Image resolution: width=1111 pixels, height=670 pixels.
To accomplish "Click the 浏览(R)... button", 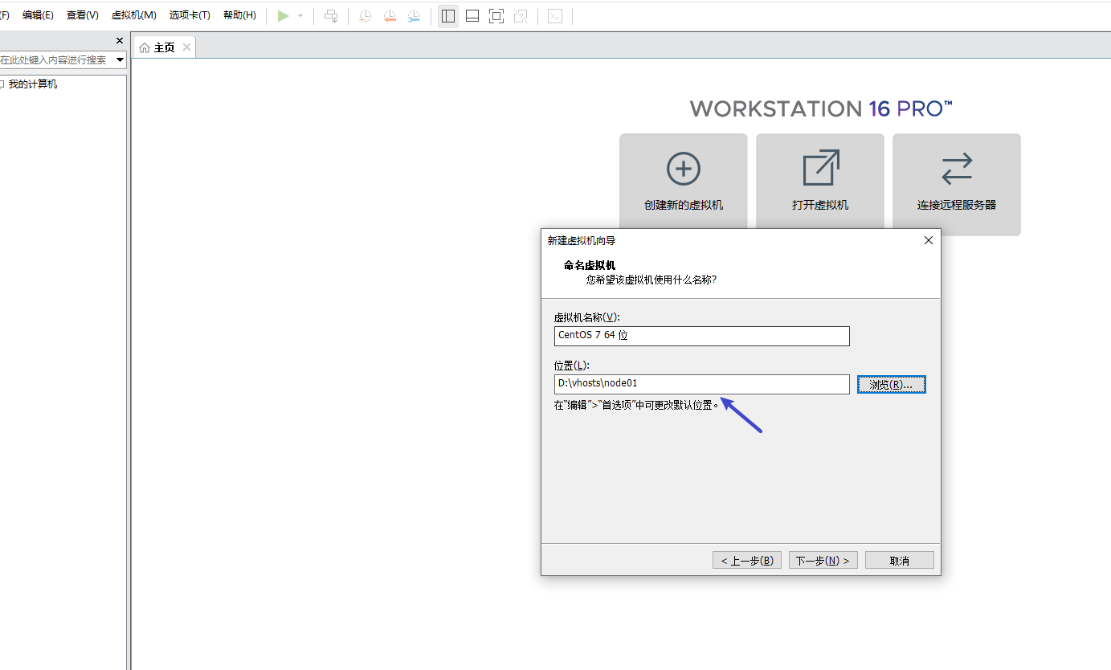I will coord(891,385).
